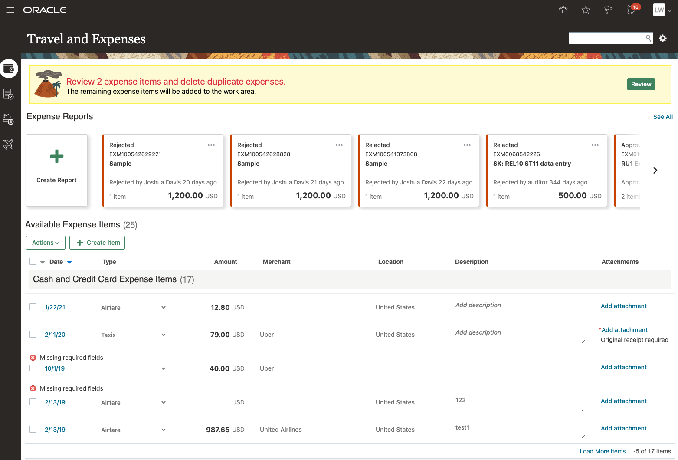Open the hamburger navigation menu
Viewport: 678px width, 460px height.
(x=10, y=10)
